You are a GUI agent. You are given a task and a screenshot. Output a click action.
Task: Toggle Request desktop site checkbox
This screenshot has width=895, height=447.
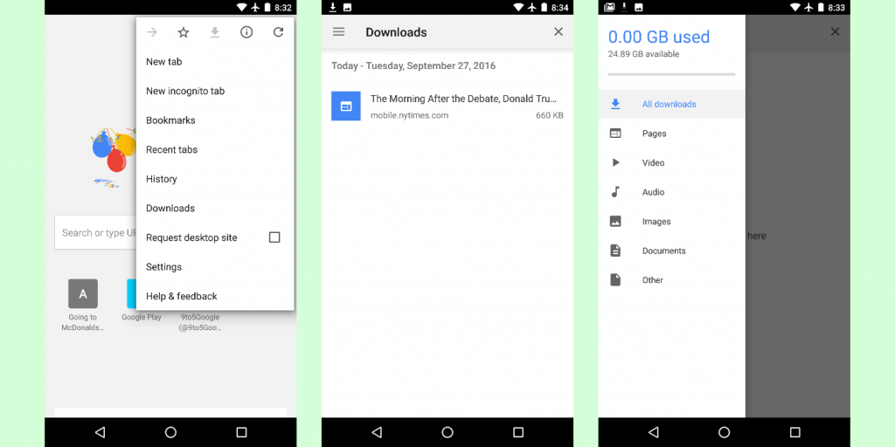(x=274, y=237)
